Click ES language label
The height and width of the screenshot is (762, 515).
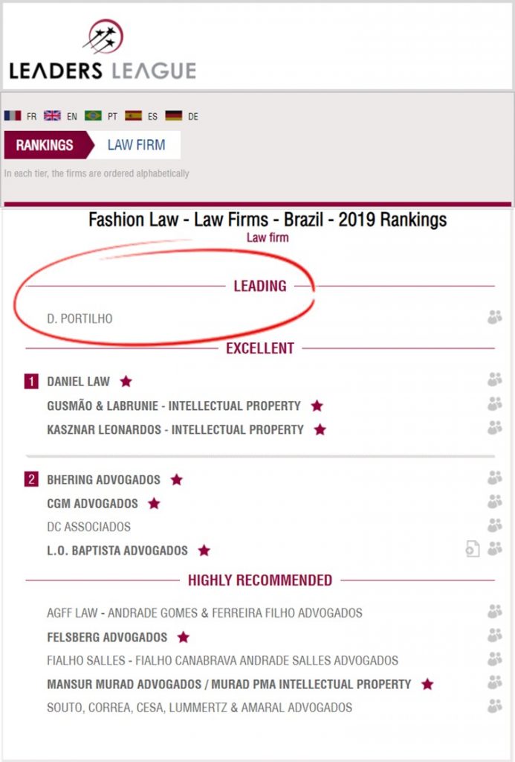(x=152, y=117)
